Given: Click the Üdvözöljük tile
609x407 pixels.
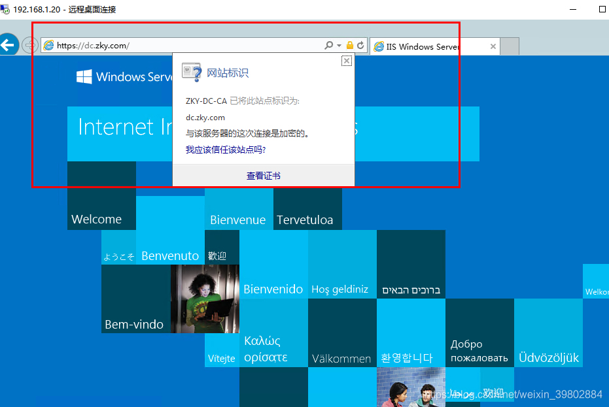Looking at the screenshot, I should click(548, 333).
